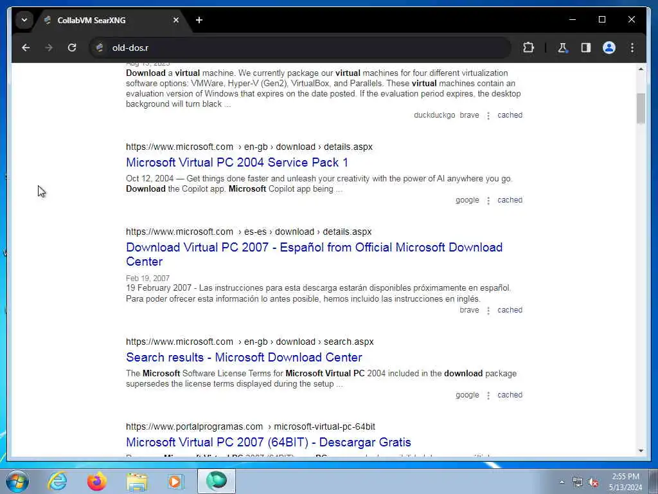The image size is (658, 494).
Task: Click the page scrollbar down arrow
Action: coord(641,451)
